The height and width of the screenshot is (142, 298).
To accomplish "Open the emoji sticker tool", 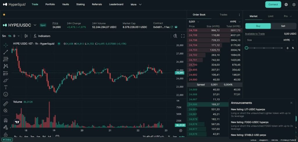I will (x=6, y=94).
